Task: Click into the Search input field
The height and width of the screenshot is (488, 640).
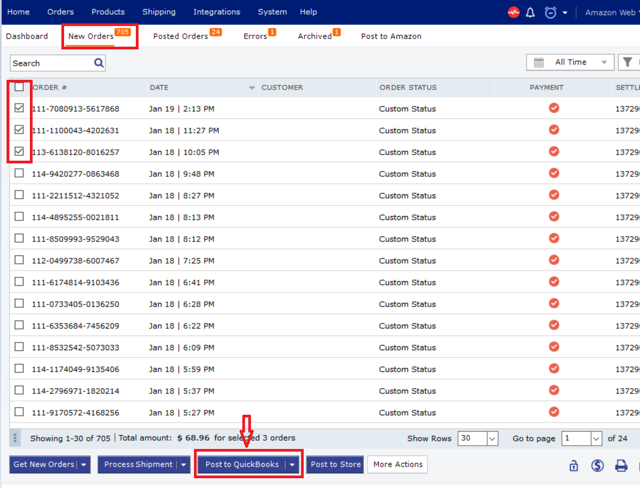Action: (x=52, y=63)
